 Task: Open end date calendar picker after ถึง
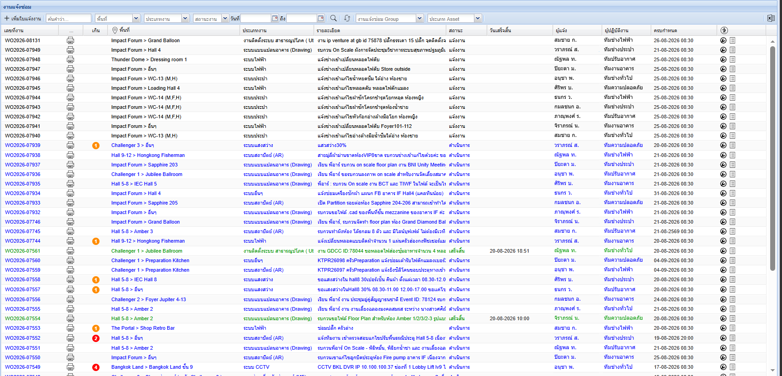click(321, 18)
